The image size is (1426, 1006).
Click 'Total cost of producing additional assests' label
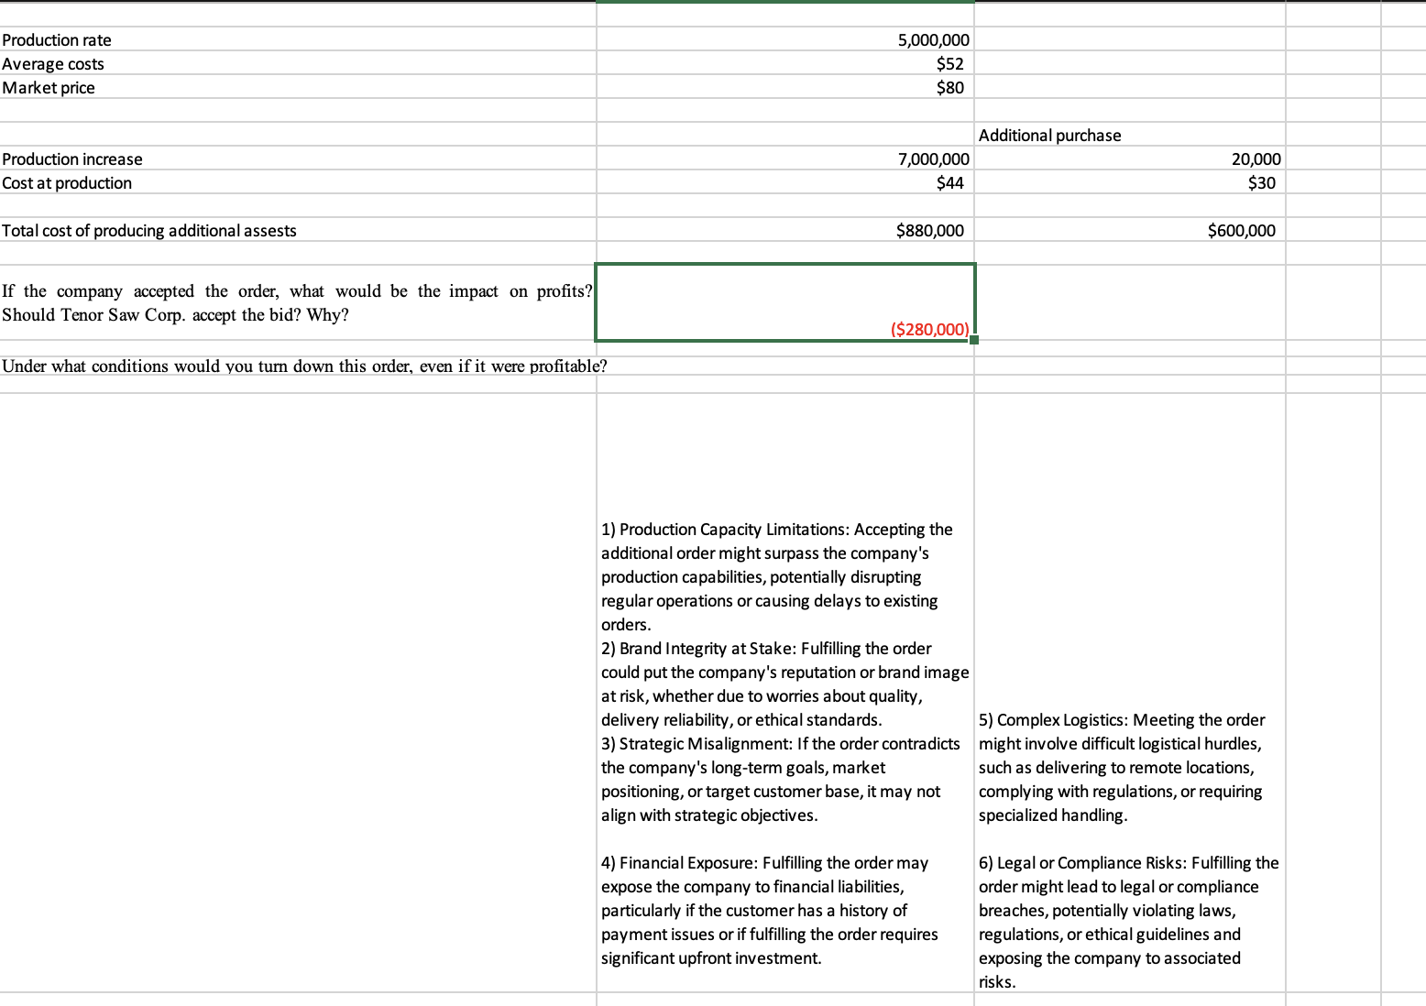pos(298,230)
